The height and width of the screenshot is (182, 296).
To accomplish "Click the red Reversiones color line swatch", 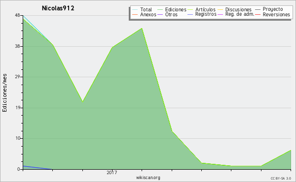I will point(258,14).
